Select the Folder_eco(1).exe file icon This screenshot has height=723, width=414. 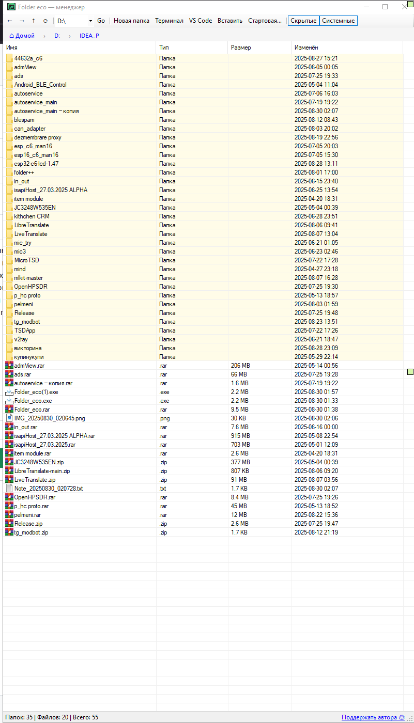coord(9,392)
